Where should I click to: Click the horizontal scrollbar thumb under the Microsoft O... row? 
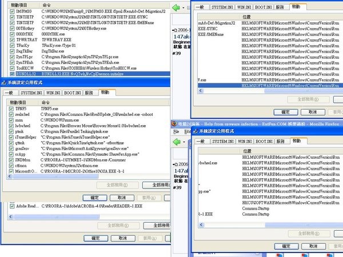(x=56, y=176)
